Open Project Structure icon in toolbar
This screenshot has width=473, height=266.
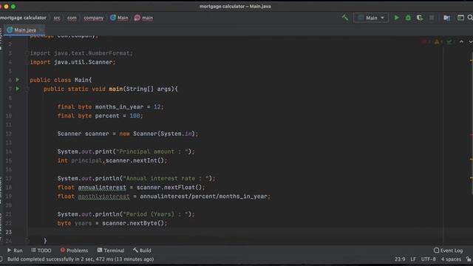446,18
